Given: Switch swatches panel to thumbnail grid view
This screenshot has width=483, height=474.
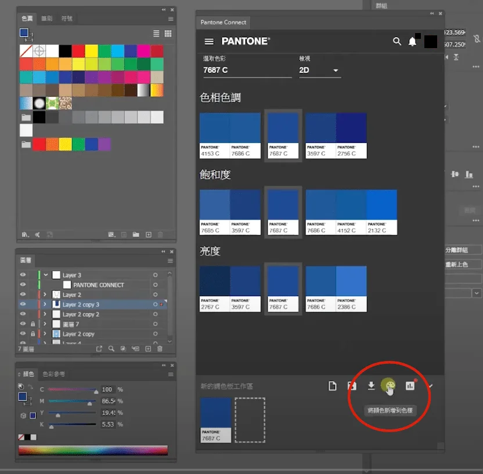Looking at the screenshot, I should click(168, 34).
